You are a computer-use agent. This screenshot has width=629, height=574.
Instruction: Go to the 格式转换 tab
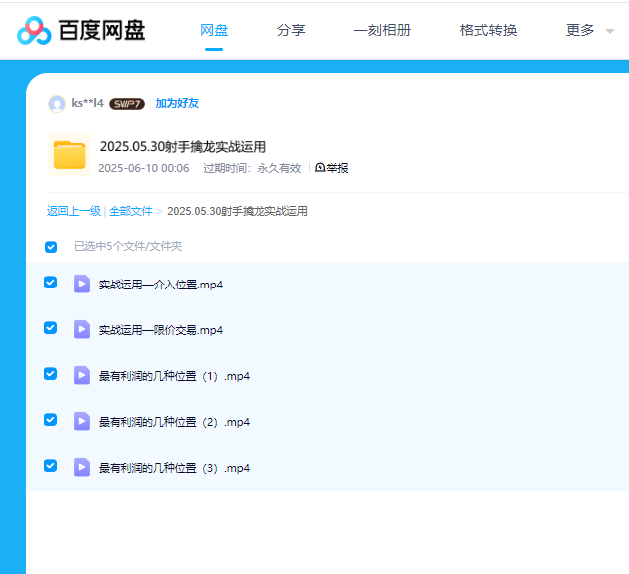click(x=488, y=30)
